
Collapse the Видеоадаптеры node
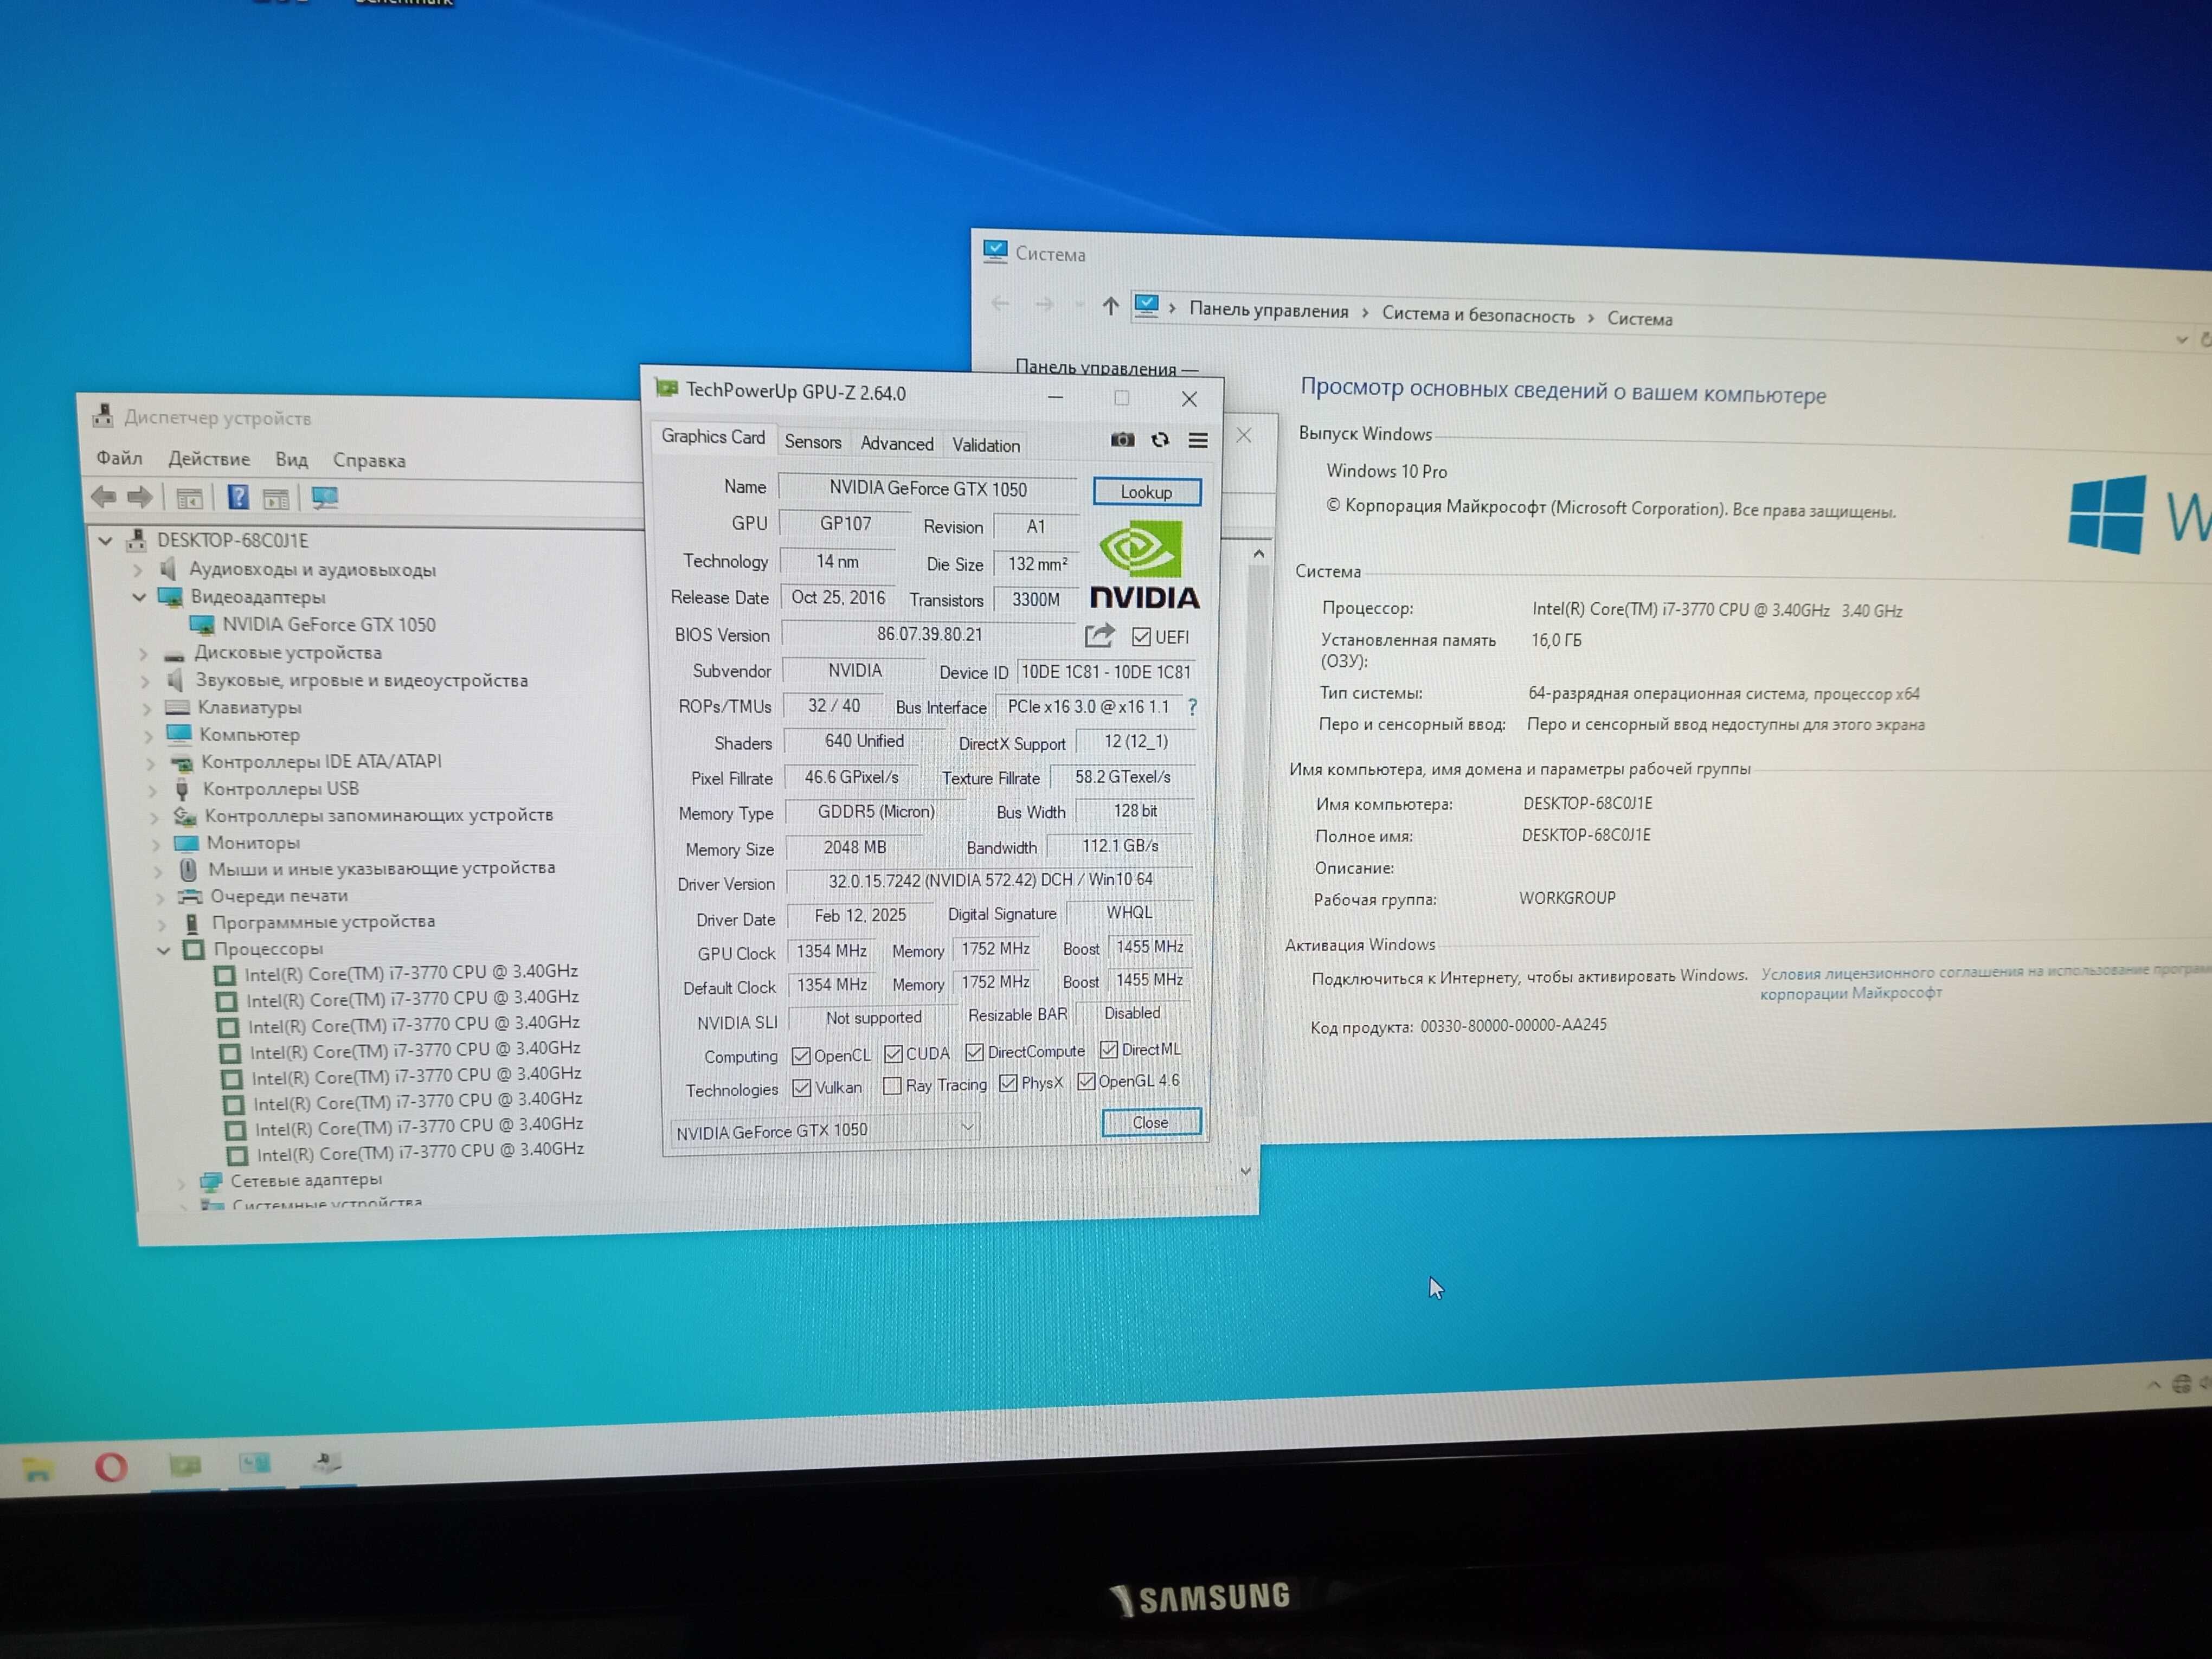[139, 597]
